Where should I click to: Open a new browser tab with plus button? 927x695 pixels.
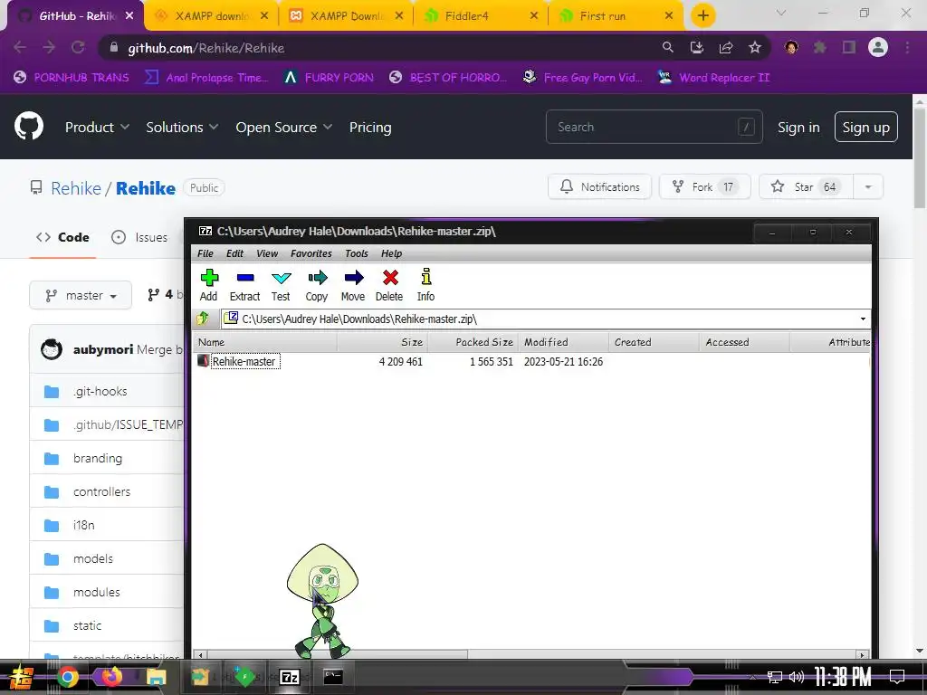(x=702, y=15)
